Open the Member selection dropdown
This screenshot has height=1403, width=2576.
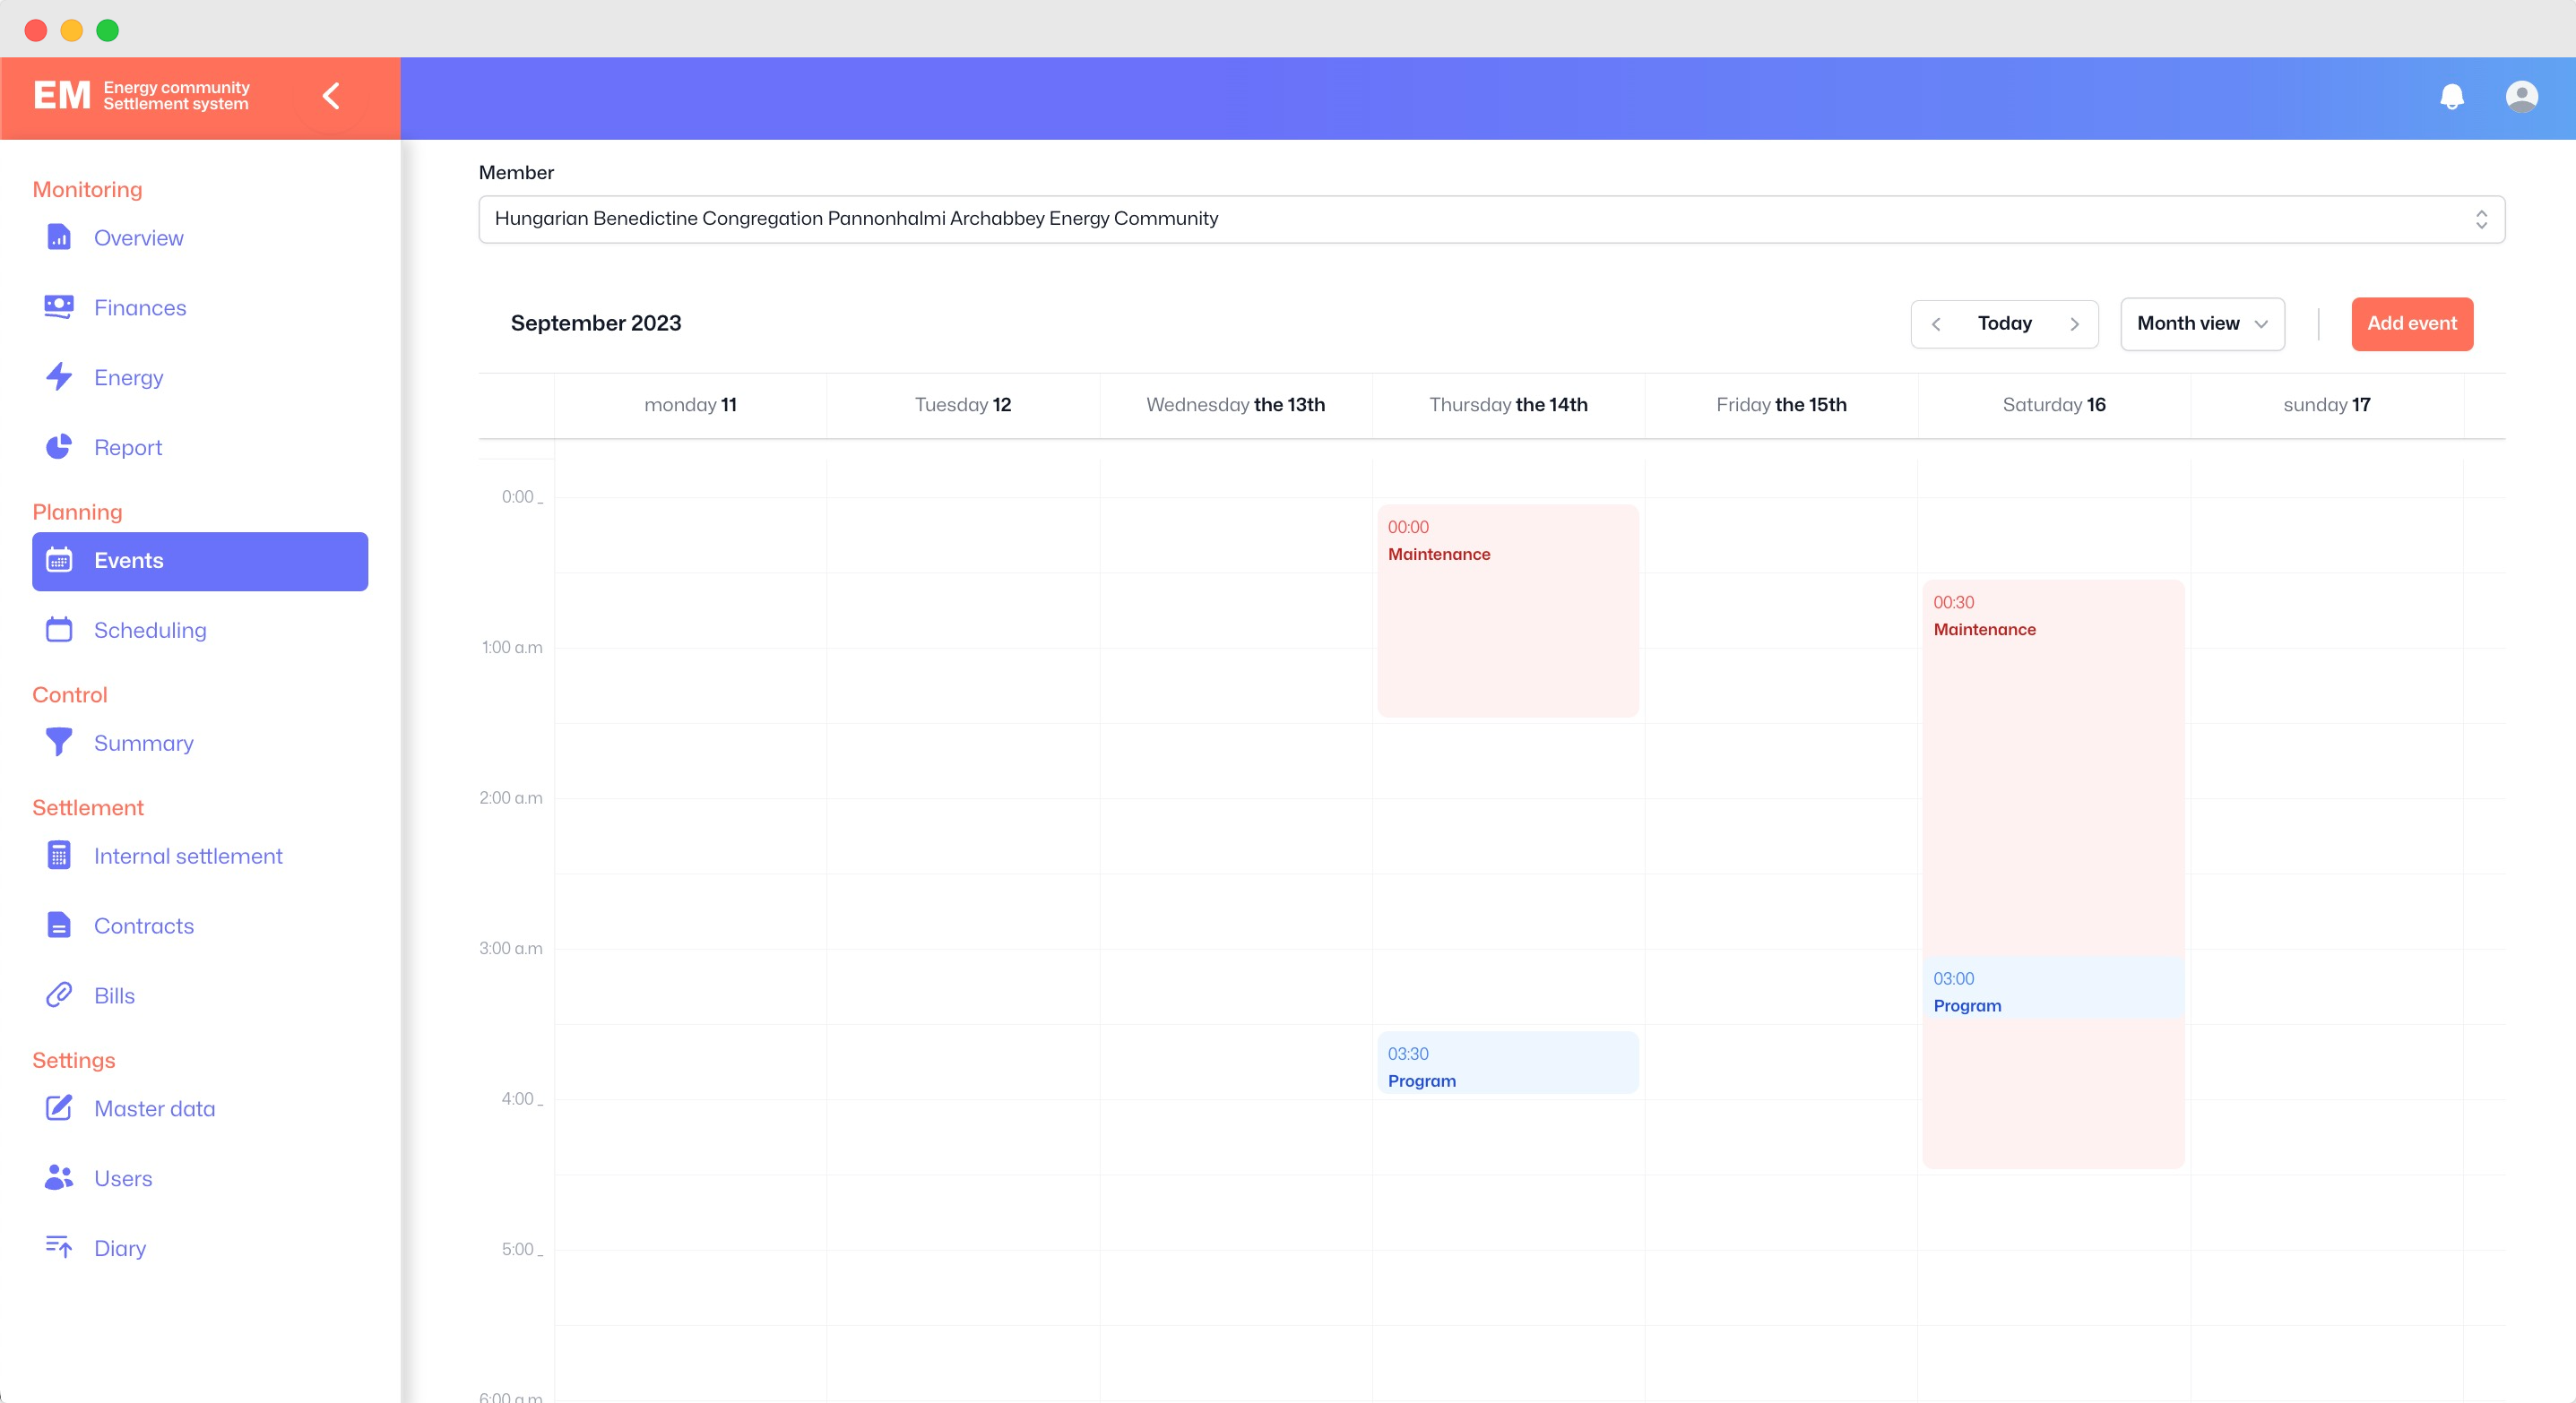(x=1491, y=219)
